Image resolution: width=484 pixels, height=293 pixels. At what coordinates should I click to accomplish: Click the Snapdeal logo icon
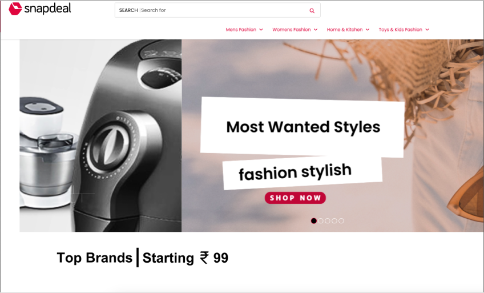tap(15, 9)
